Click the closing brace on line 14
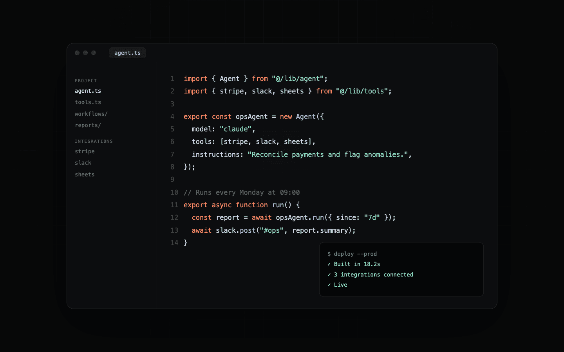Screen dimensions: 564x352 pos(186,243)
